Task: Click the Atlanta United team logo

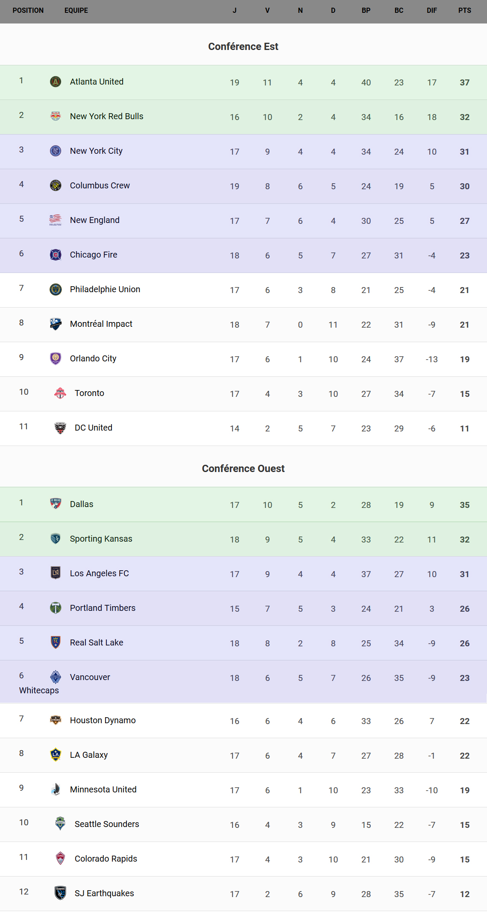Action: (56, 82)
